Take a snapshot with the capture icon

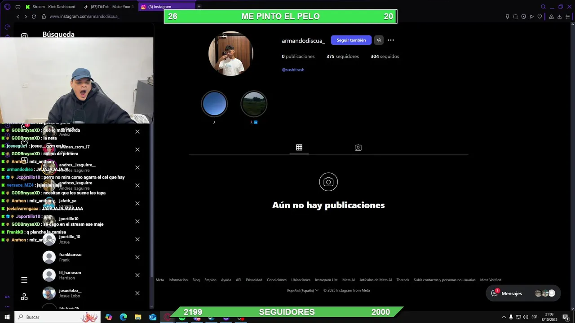pyautogui.click(x=515, y=17)
